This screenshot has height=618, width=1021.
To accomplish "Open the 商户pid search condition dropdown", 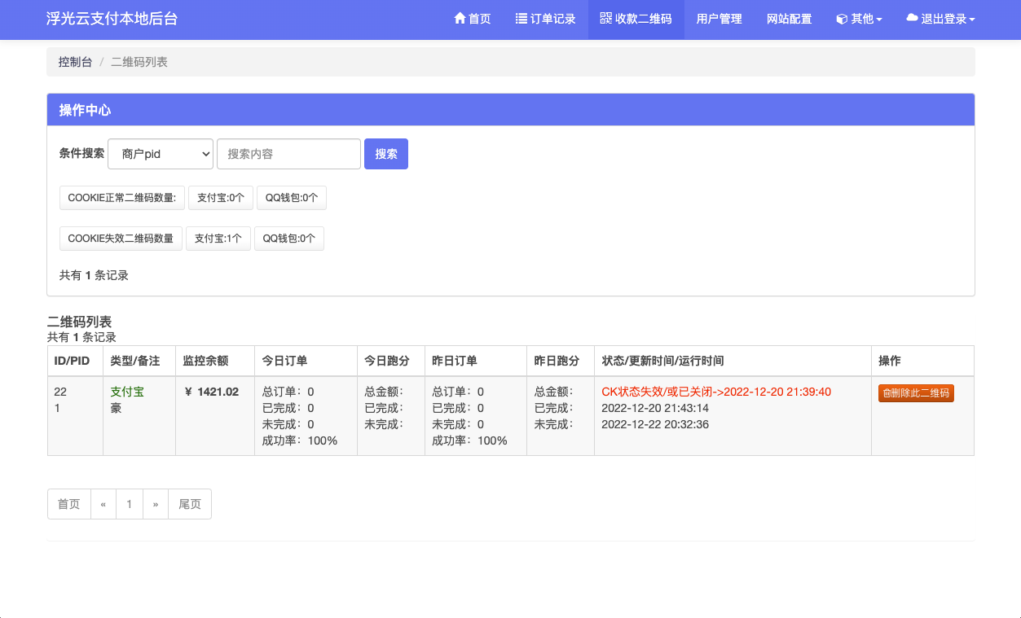I will click(x=161, y=154).
